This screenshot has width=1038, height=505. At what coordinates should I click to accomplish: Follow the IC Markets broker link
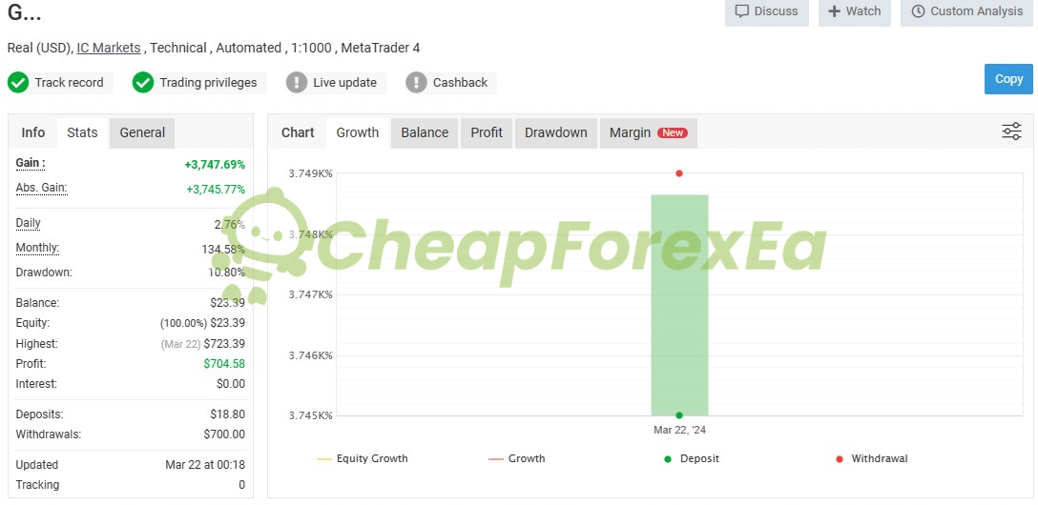109,48
